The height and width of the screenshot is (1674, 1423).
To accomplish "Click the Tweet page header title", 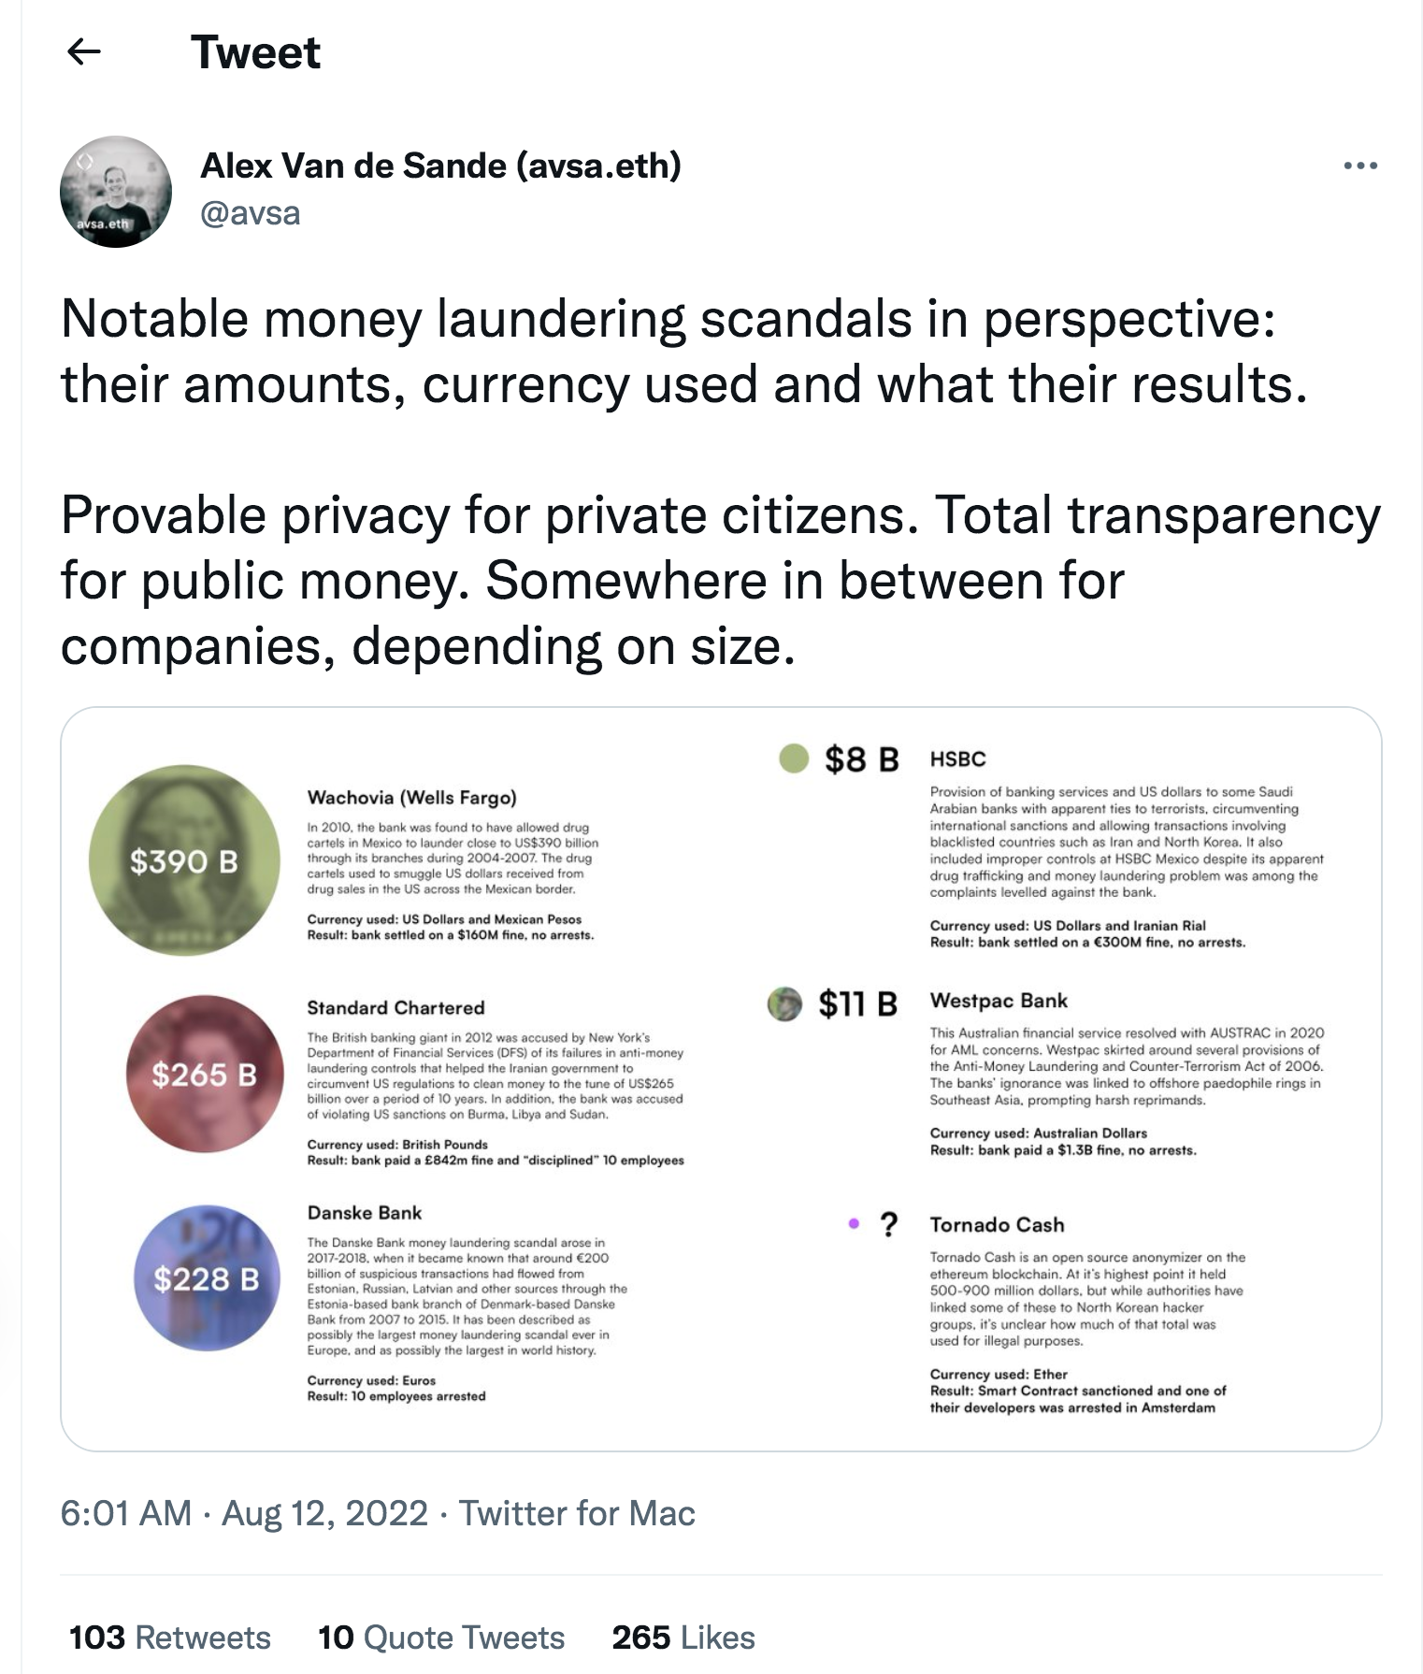I will [255, 51].
